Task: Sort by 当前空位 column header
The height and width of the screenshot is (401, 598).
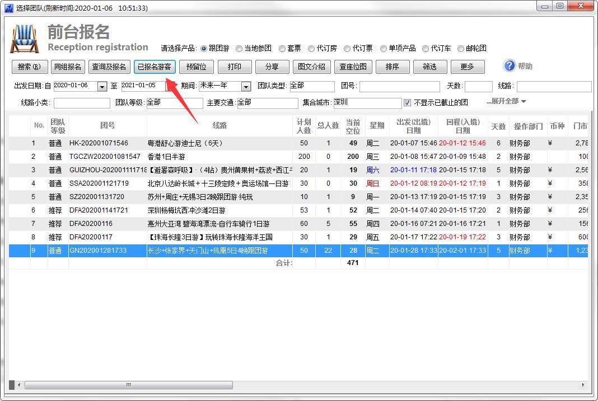Action: click(x=353, y=126)
